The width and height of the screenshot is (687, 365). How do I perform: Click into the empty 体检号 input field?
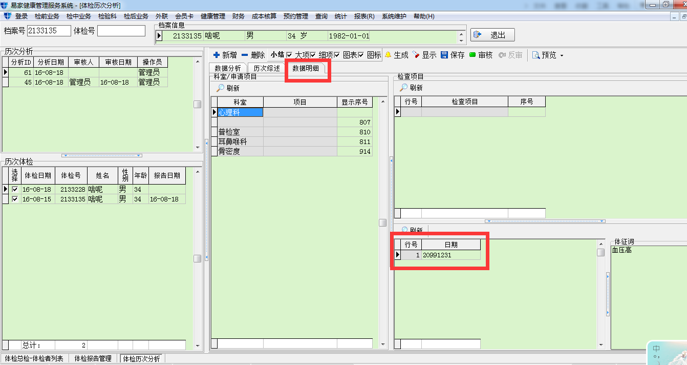(121, 31)
